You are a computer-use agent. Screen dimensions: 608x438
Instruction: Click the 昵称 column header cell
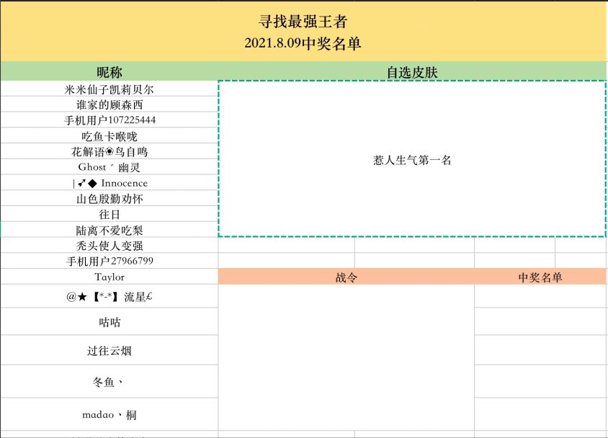pyautogui.click(x=109, y=72)
